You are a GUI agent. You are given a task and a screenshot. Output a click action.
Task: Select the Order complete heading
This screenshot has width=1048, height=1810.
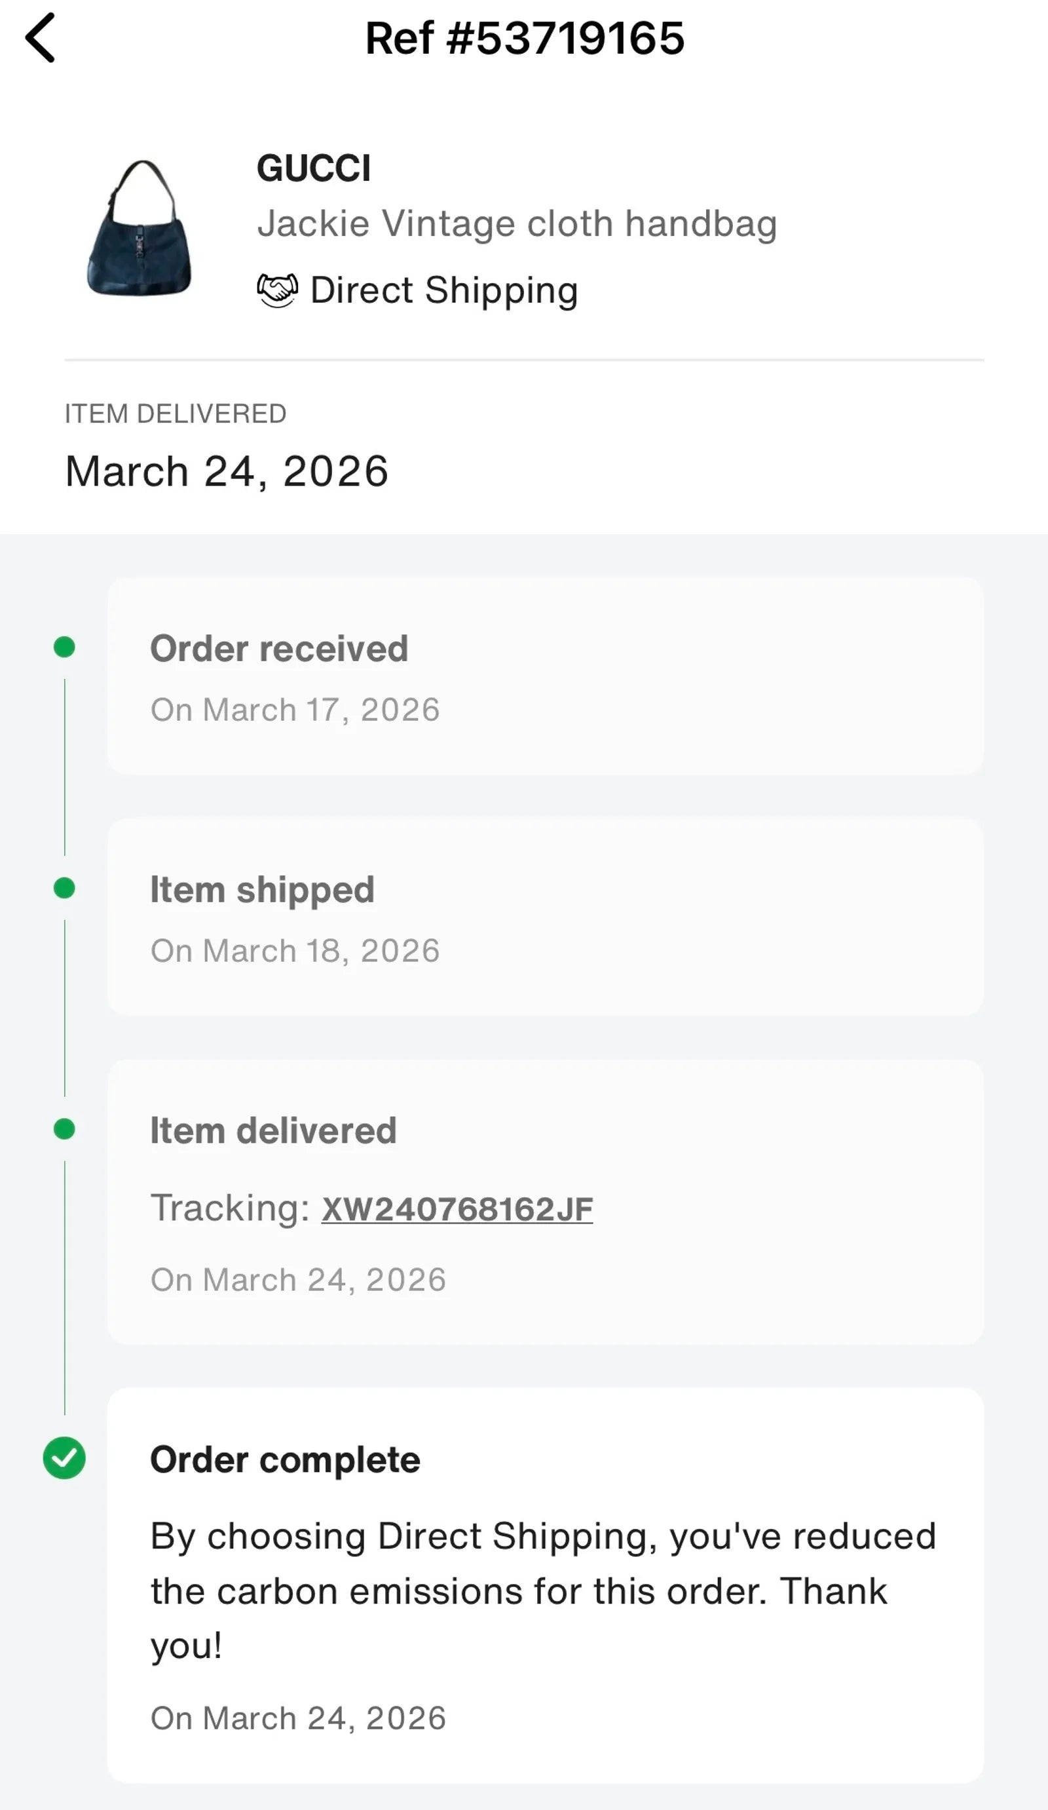click(285, 1459)
